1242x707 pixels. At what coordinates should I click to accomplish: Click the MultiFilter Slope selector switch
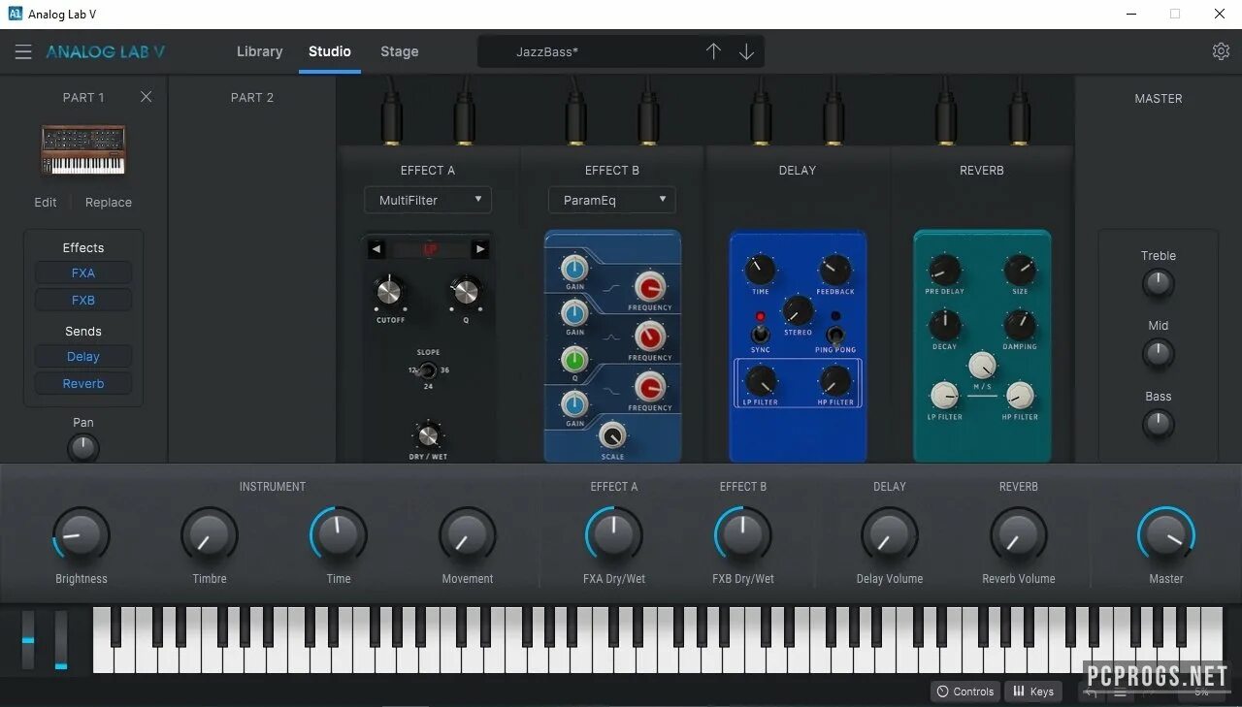tap(427, 370)
